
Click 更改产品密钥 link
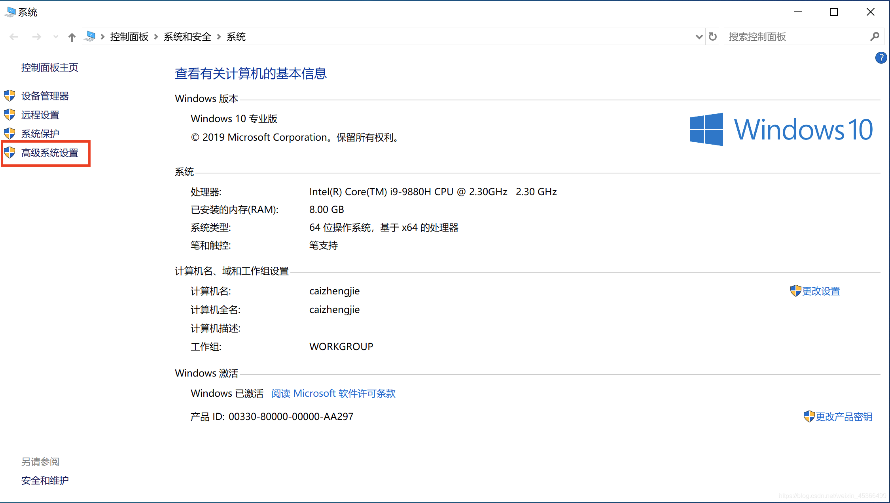(844, 417)
